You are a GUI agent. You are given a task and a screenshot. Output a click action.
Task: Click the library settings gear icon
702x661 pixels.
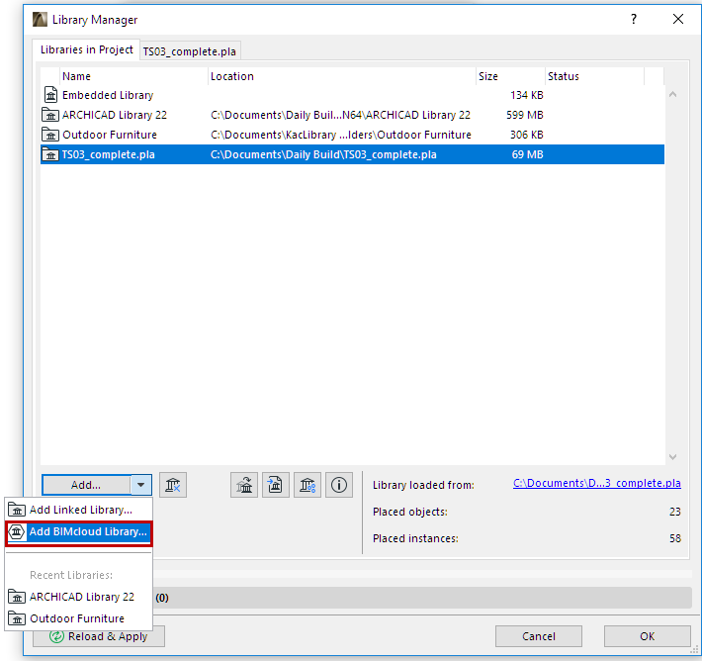(307, 485)
